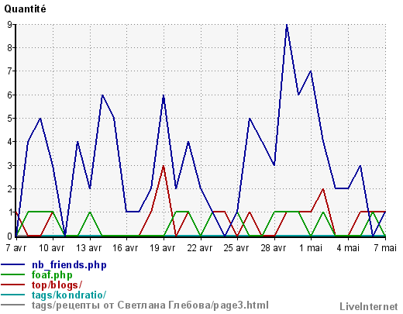Click the Quantité axis title
This screenshot has height=314, width=403.
(x=26, y=9)
